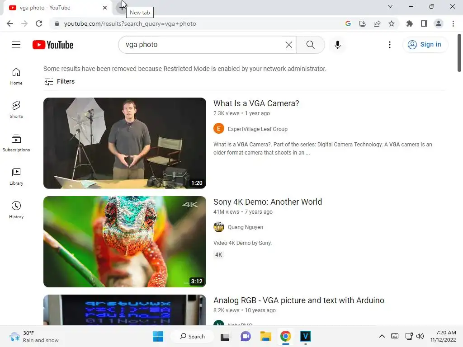Click the Sign in button

425,45
